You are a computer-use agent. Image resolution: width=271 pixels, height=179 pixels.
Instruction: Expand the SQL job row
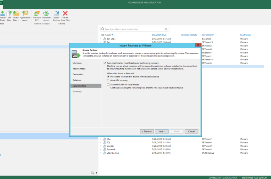[100, 143]
